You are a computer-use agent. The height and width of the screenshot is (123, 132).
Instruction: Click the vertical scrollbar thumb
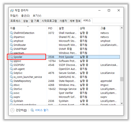[122, 79]
